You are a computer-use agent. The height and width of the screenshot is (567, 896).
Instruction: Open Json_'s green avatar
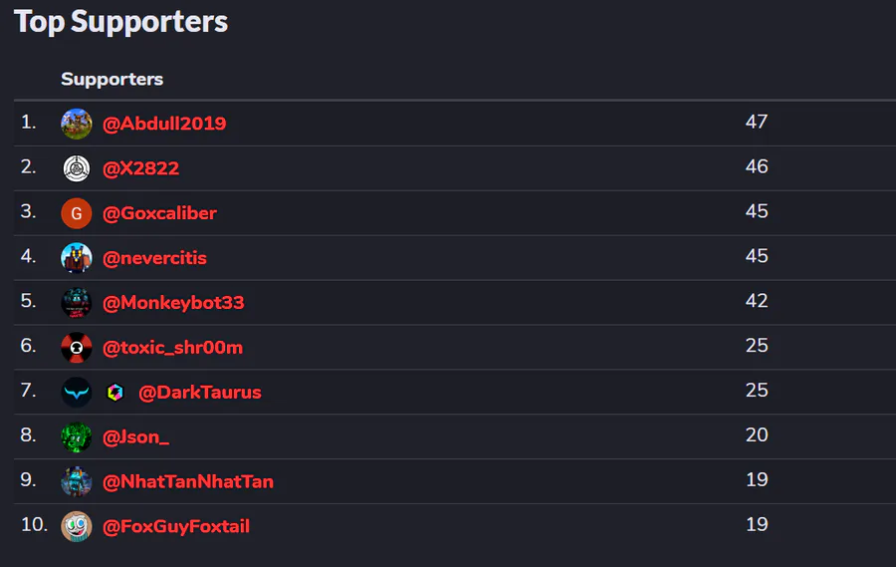click(x=77, y=436)
